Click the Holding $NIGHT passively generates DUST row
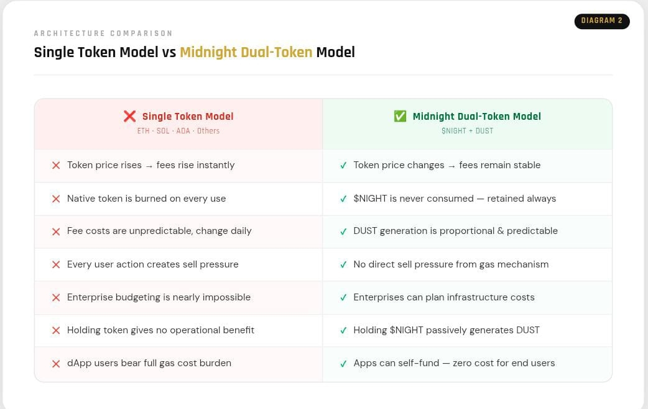The width and height of the screenshot is (648, 409). [468, 331]
